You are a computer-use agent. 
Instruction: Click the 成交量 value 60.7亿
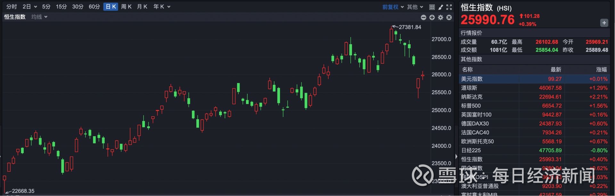click(x=499, y=42)
